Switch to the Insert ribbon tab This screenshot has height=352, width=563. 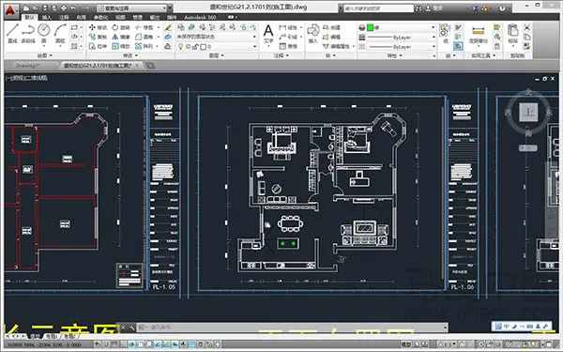(47, 17)
